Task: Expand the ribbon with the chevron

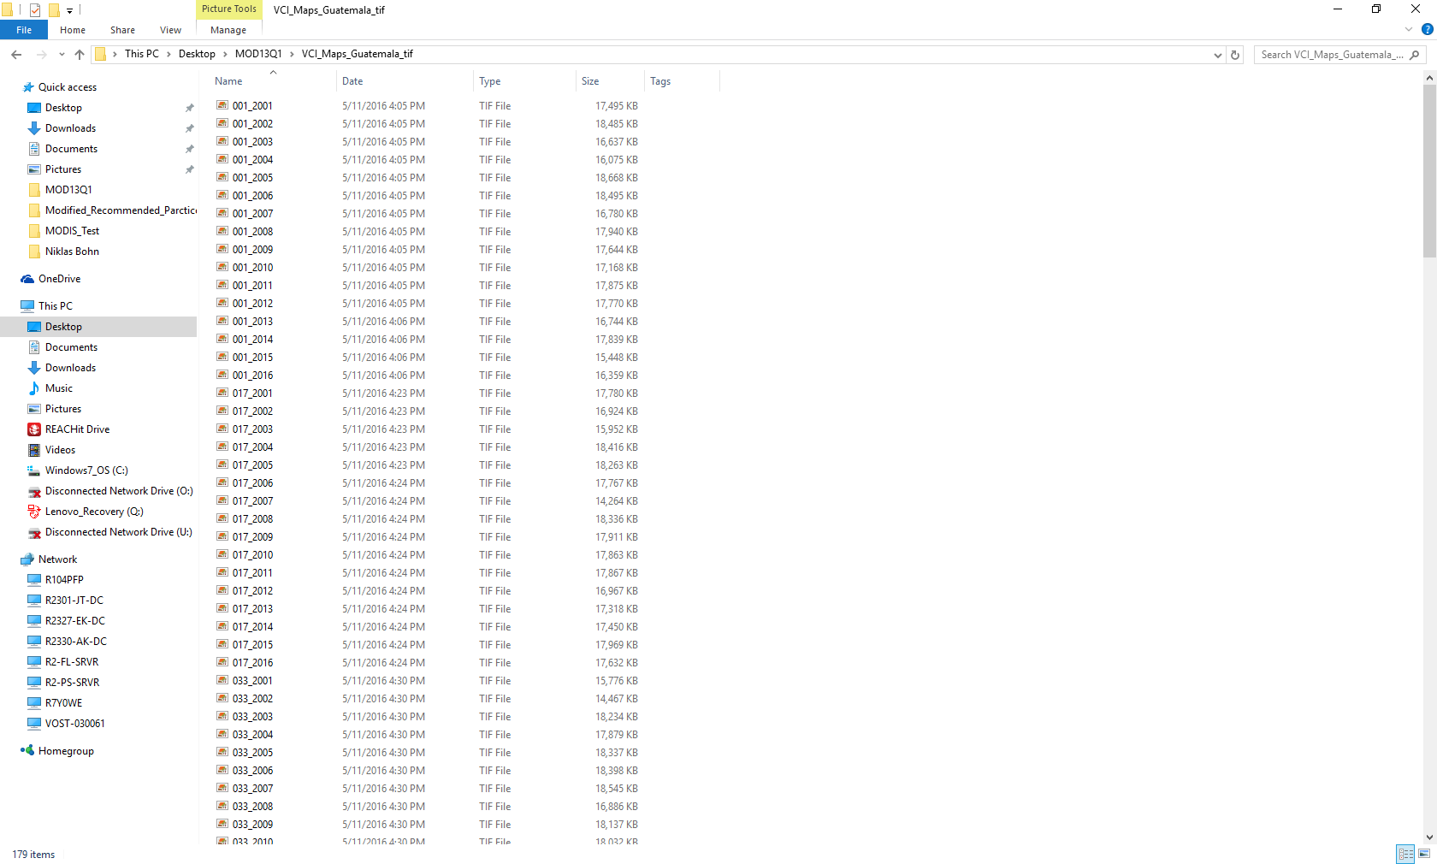Action: [x=1409, y=29]
